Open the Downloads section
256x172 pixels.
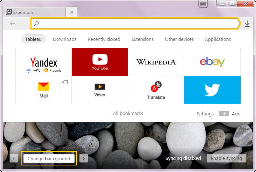point(65,39)
